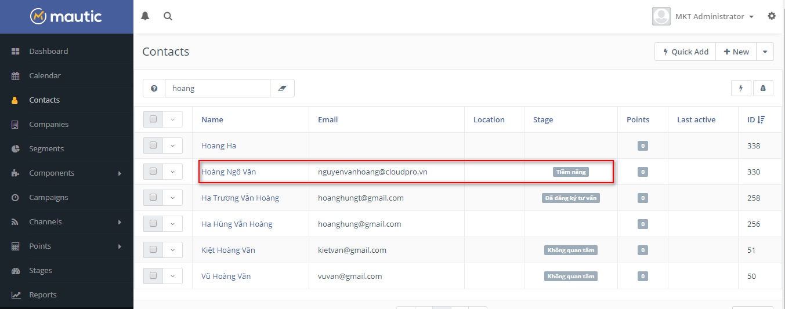Viewport: 785px width, 309px height.
Task: Open contact Ha Trương Vẫn Hoàng
Action: [240, 198]
